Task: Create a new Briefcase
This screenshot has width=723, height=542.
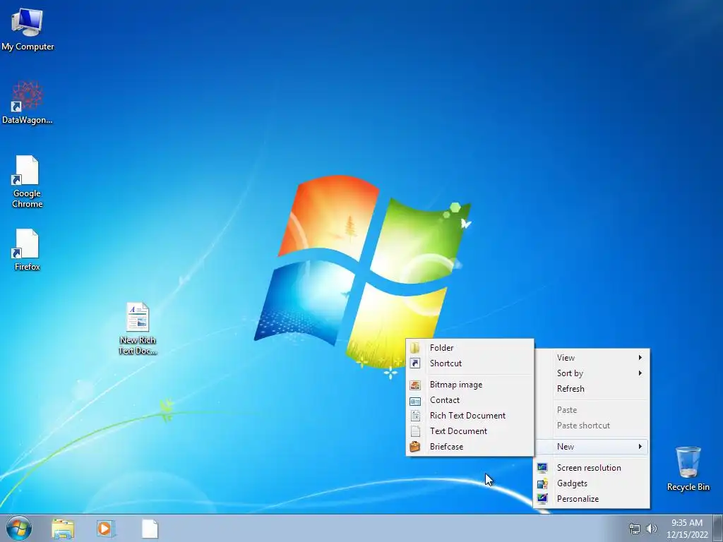Action: pos(470,447)
